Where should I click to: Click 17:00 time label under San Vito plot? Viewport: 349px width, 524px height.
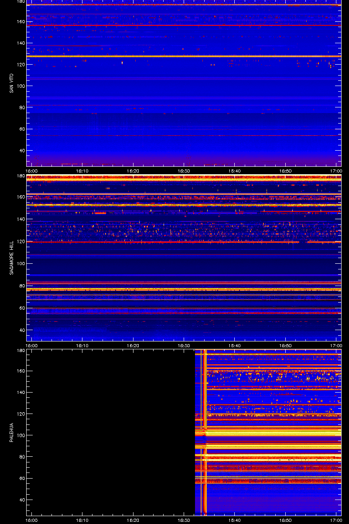tap(336, 171)
